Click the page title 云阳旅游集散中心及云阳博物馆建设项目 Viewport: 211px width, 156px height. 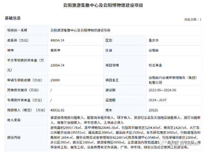(x=103, y=5)
